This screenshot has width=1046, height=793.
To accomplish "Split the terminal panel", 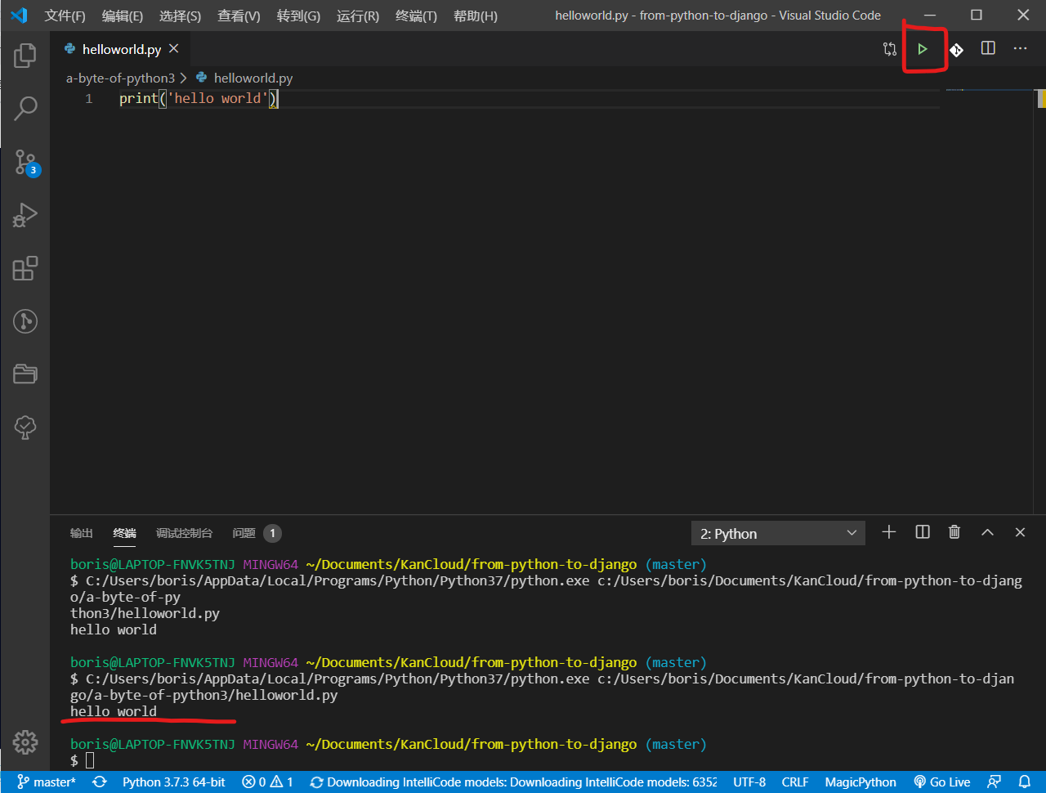I will pyautogui.click(x=923, y=532).
